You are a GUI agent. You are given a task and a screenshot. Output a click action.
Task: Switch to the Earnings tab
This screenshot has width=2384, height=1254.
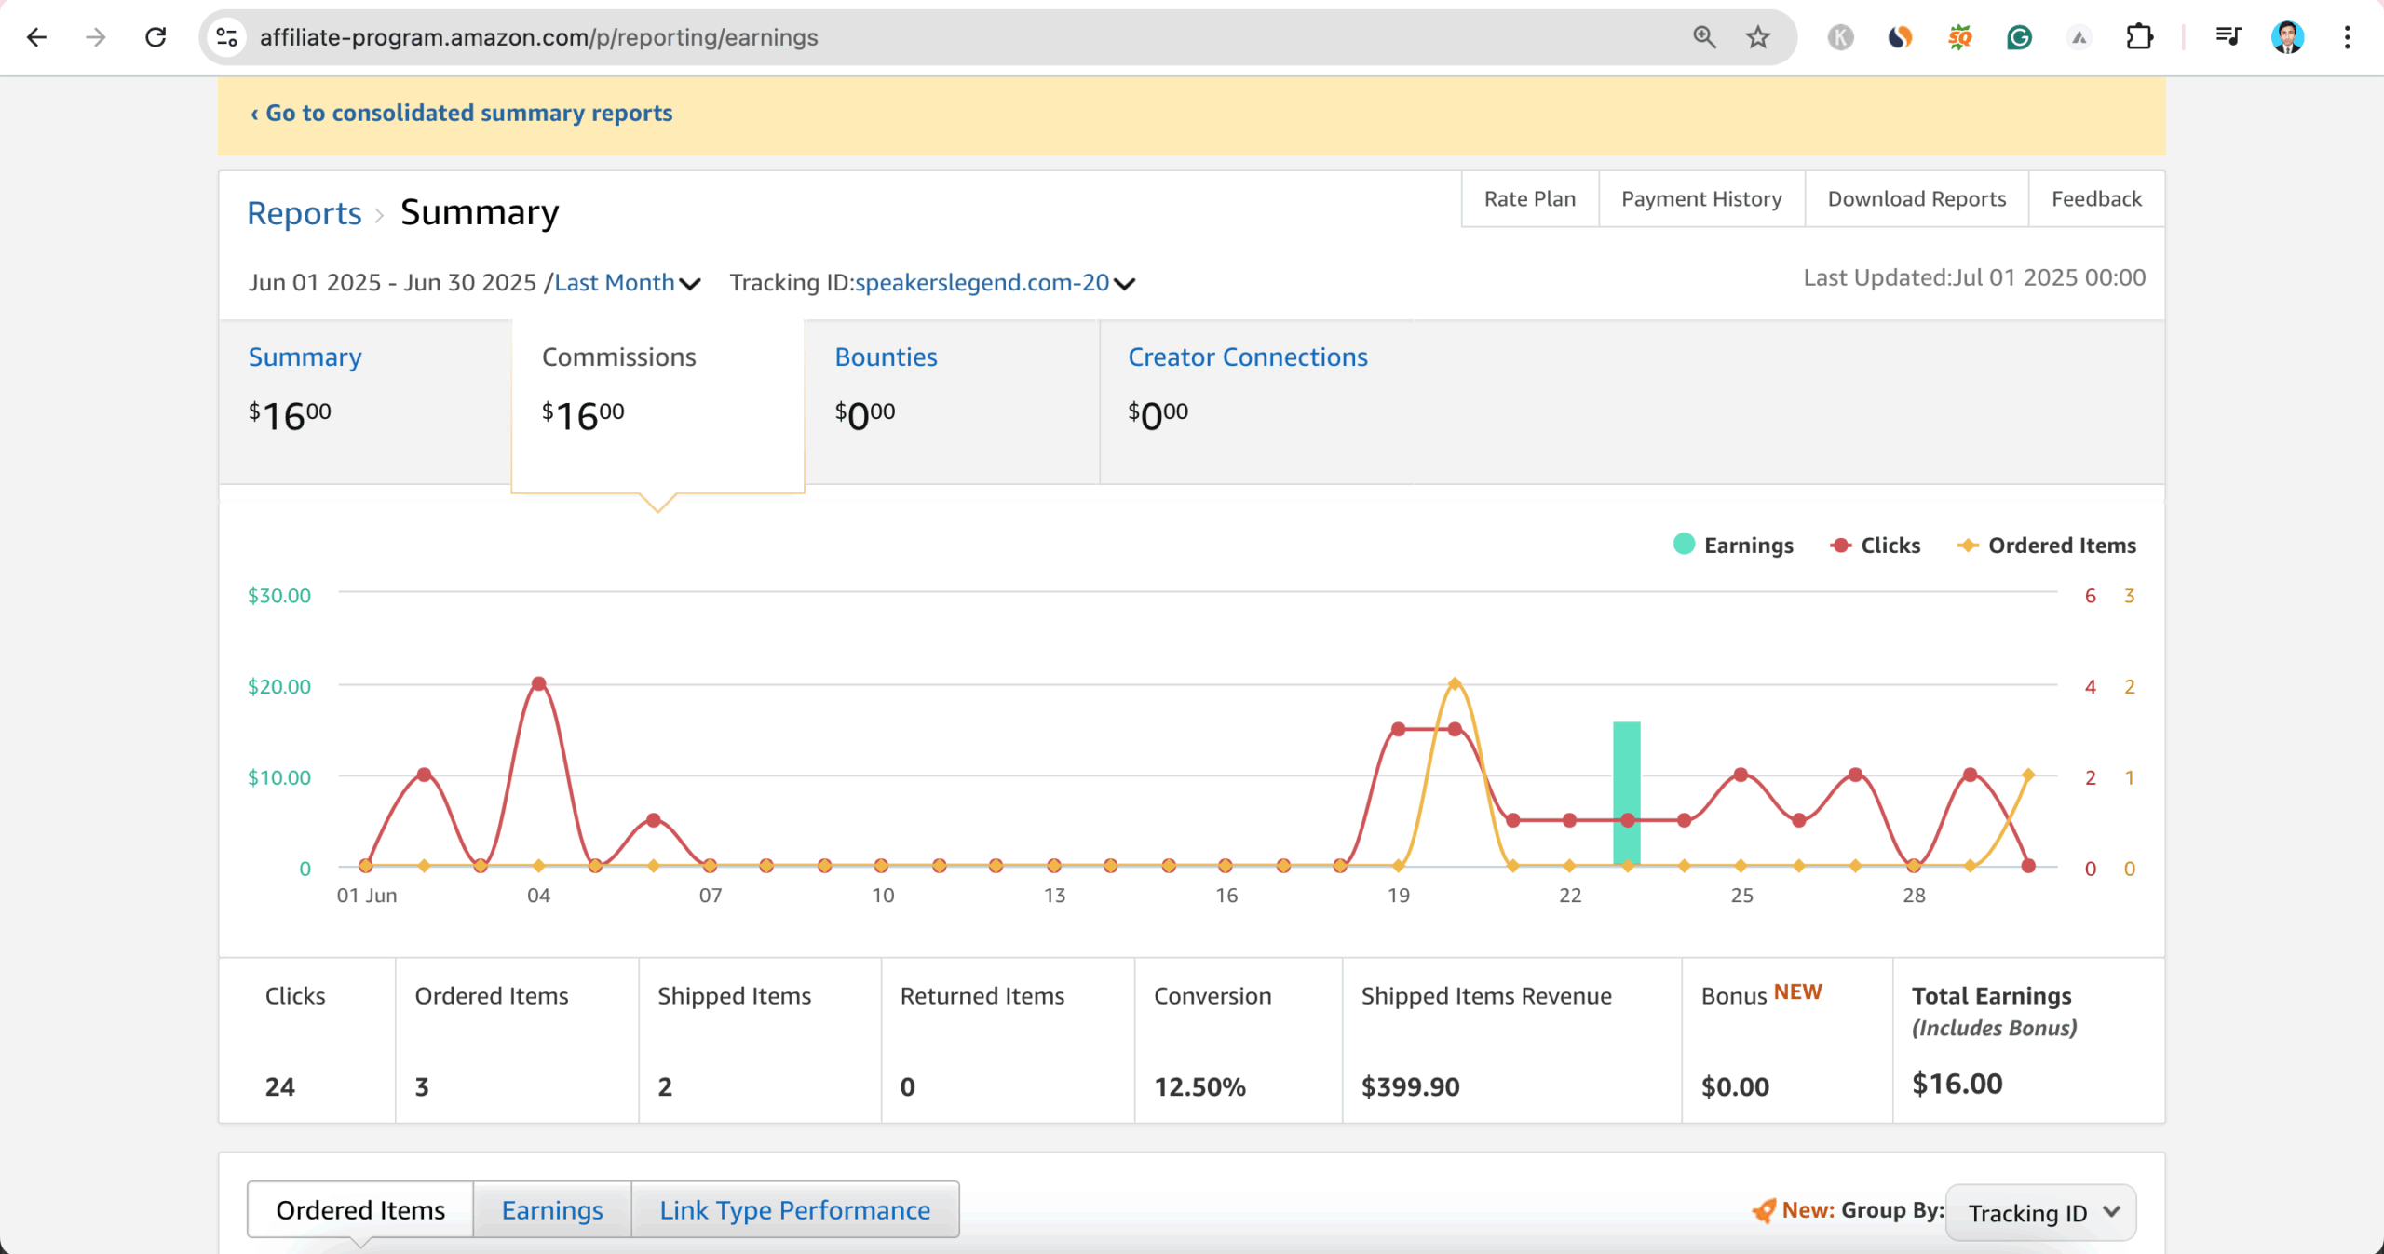[x=552, y=1209]
